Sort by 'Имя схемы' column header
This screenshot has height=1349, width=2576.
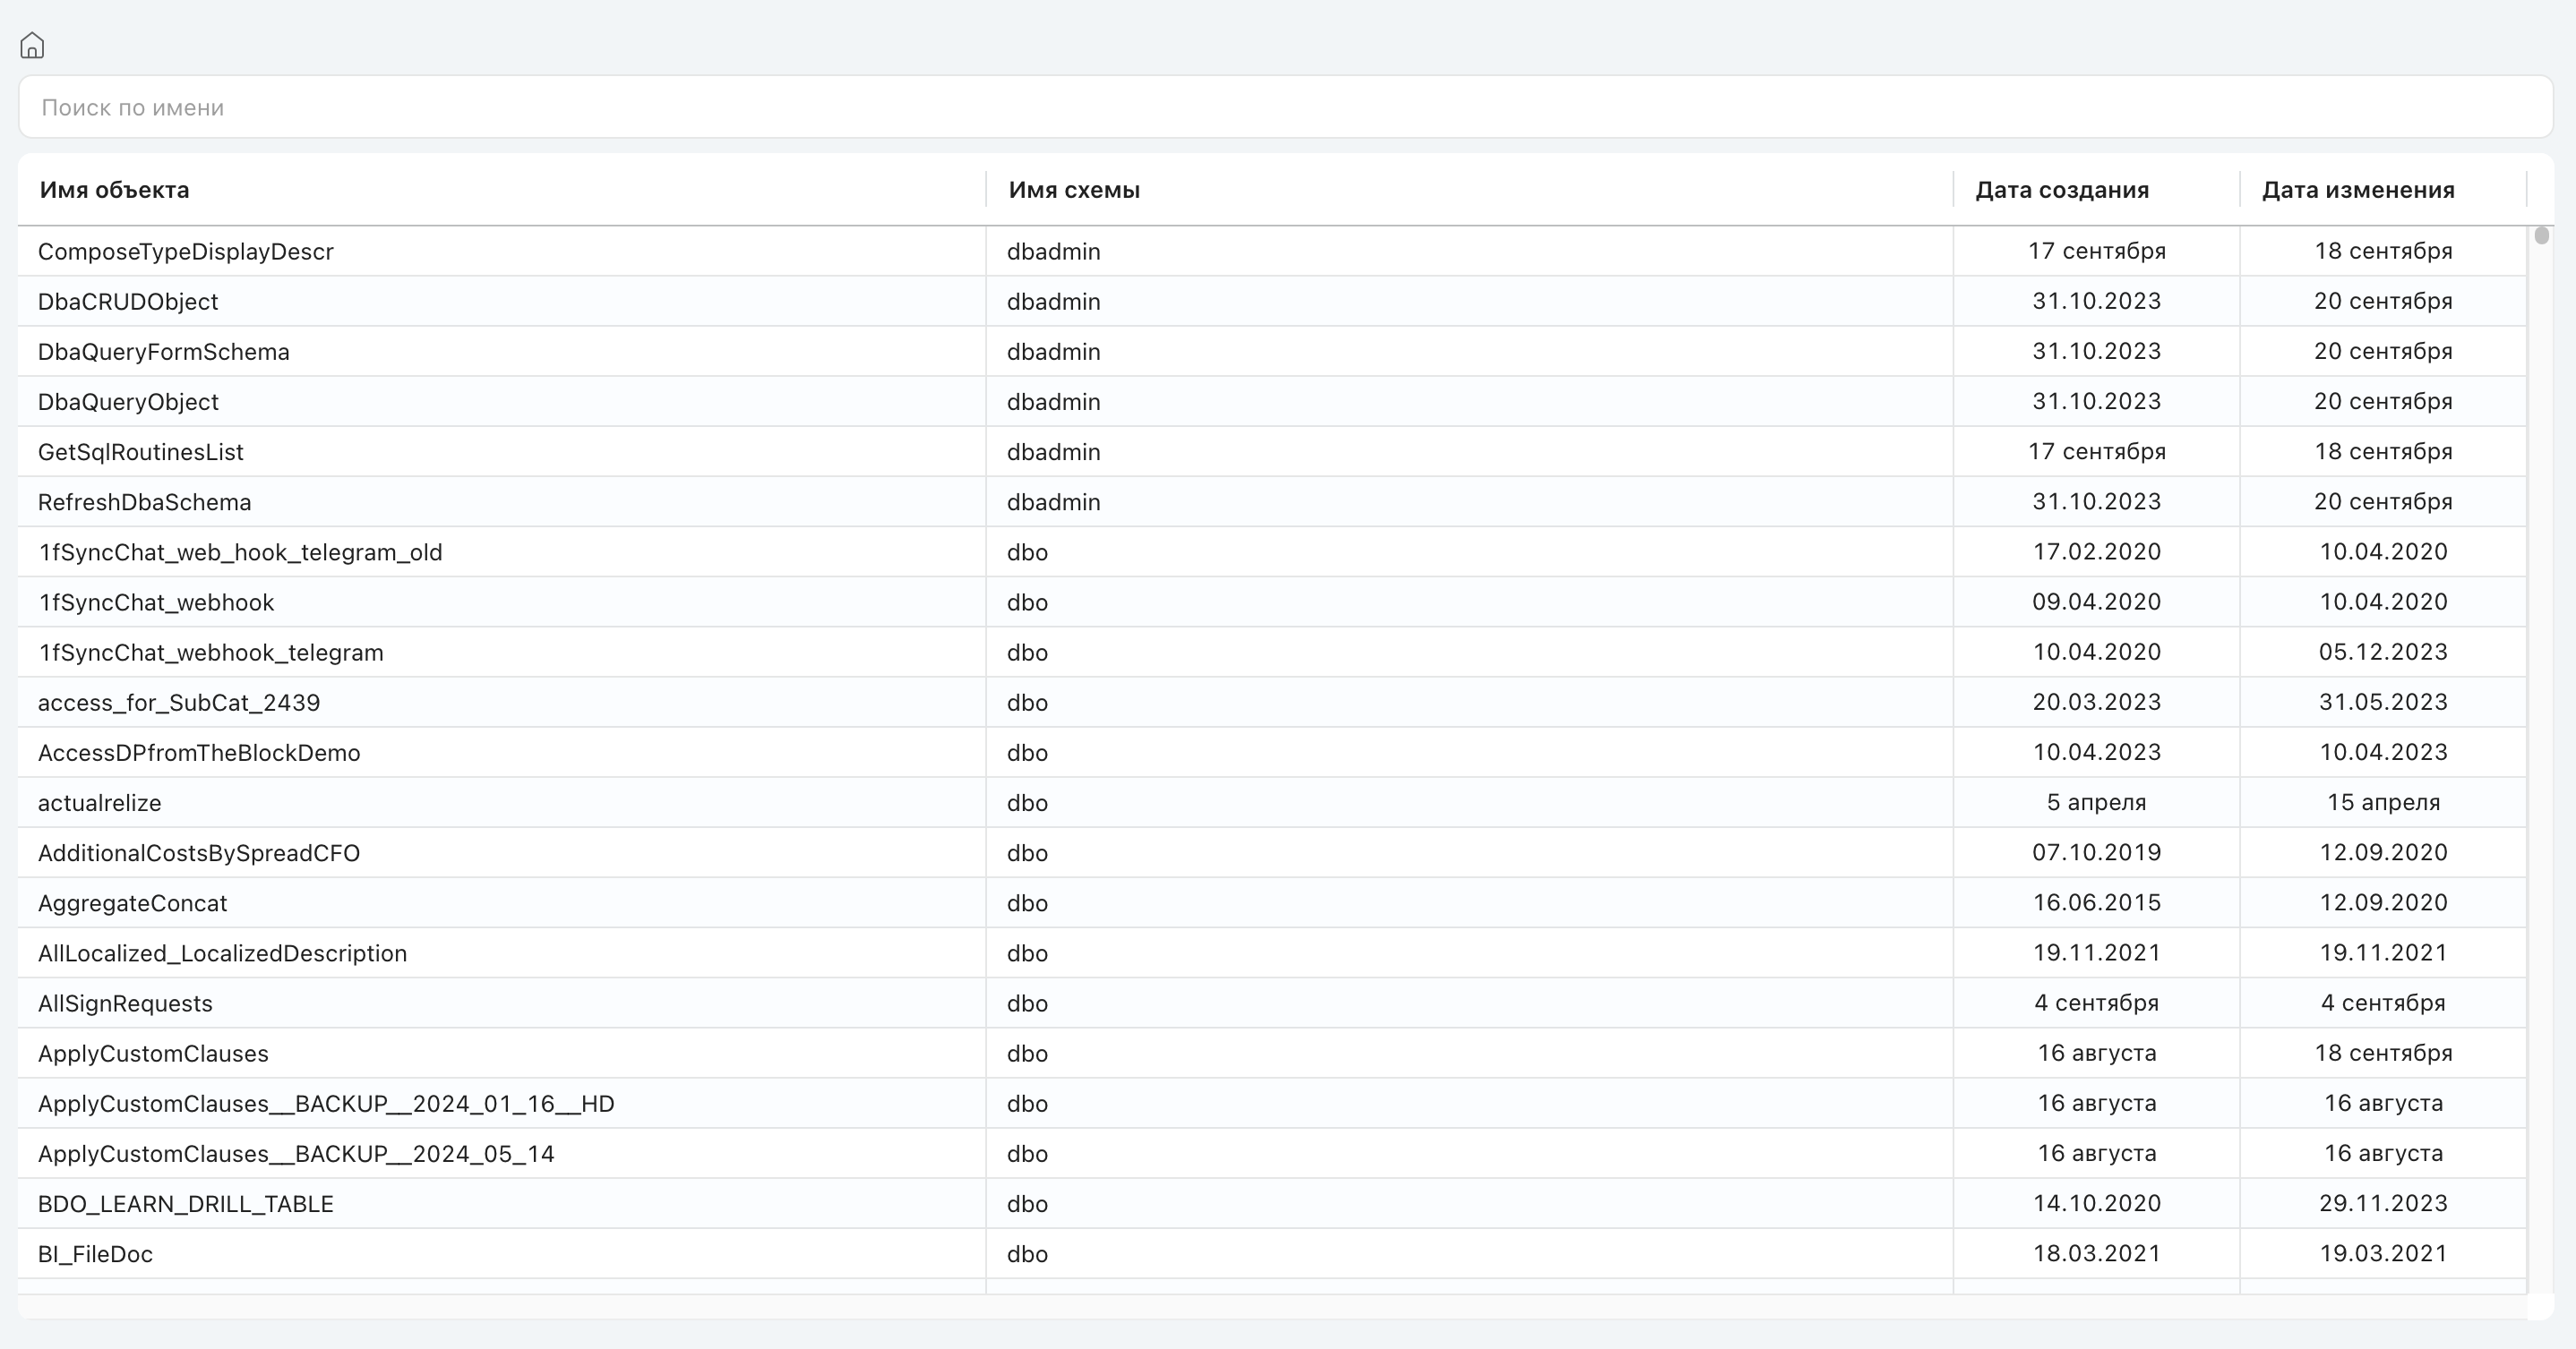click(x=1074, y=190)
